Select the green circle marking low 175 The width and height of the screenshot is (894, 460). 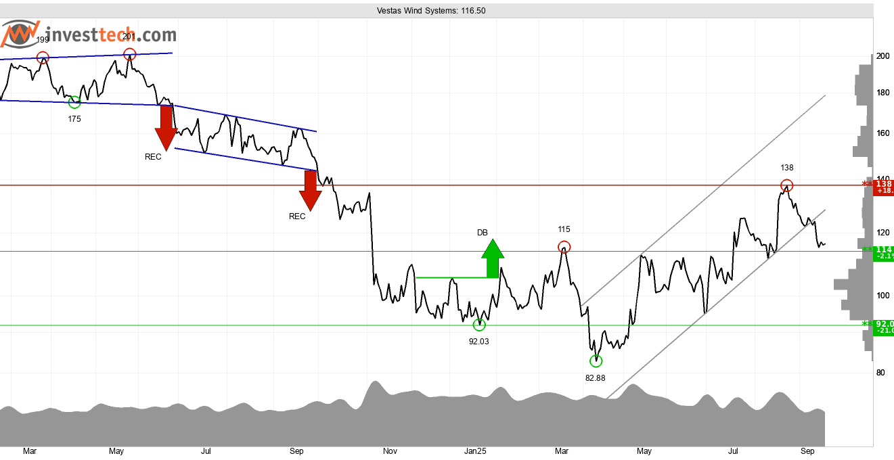pos(74,102)
